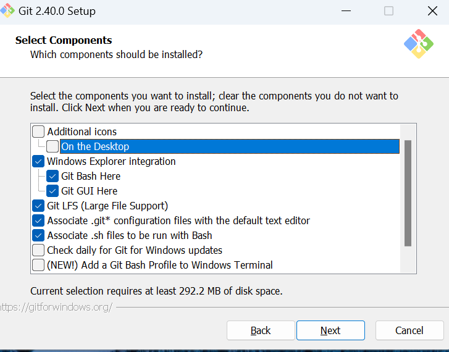The height and width of the screenshot is (352, 449).
Task: Click the 'Git GUI Here' label text
Action: point(90,191)
